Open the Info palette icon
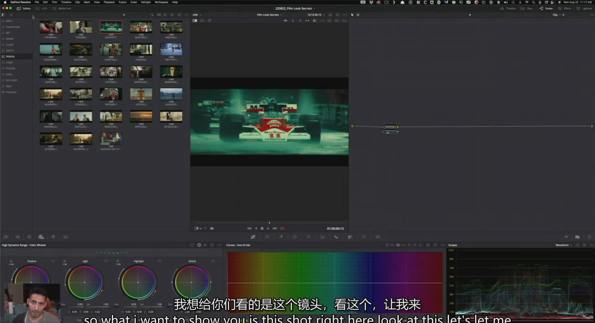 click(589, 237)
